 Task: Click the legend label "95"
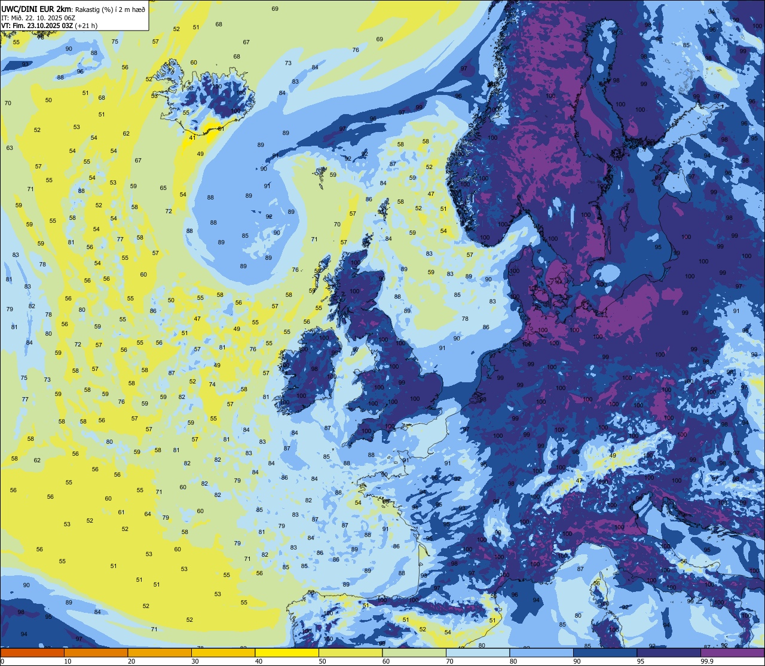(x=641, y=661)
